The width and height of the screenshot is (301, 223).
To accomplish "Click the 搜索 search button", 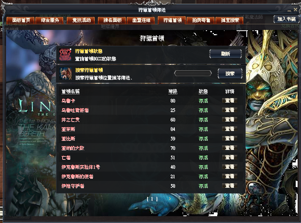I will pos(230,73).
